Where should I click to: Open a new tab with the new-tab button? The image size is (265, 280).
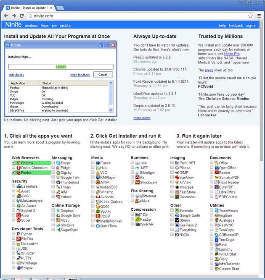coord(60,8)
